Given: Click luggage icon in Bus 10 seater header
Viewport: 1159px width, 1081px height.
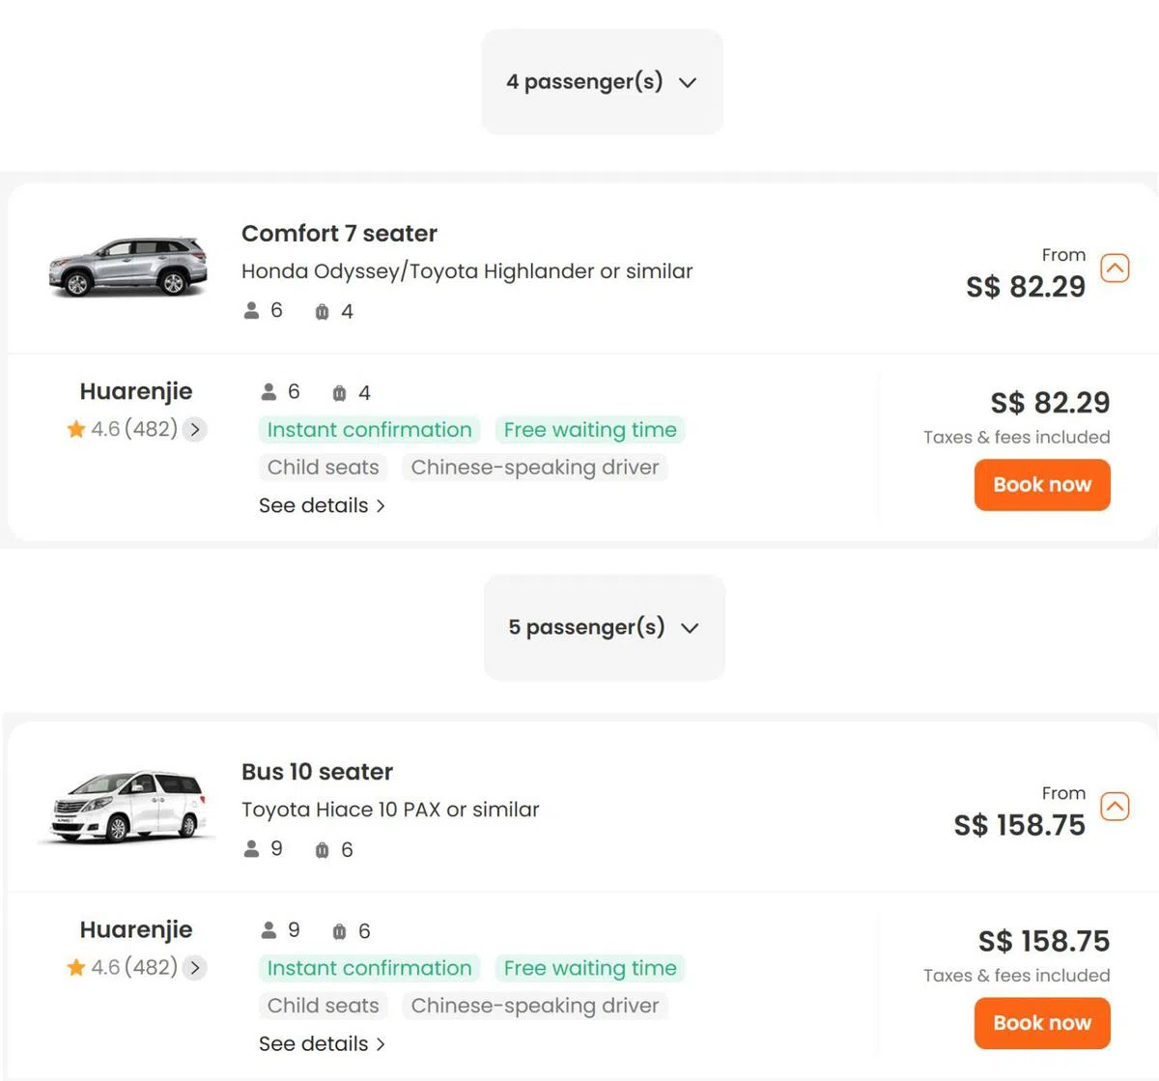Looking at the screenshot, I should point(323,850).
